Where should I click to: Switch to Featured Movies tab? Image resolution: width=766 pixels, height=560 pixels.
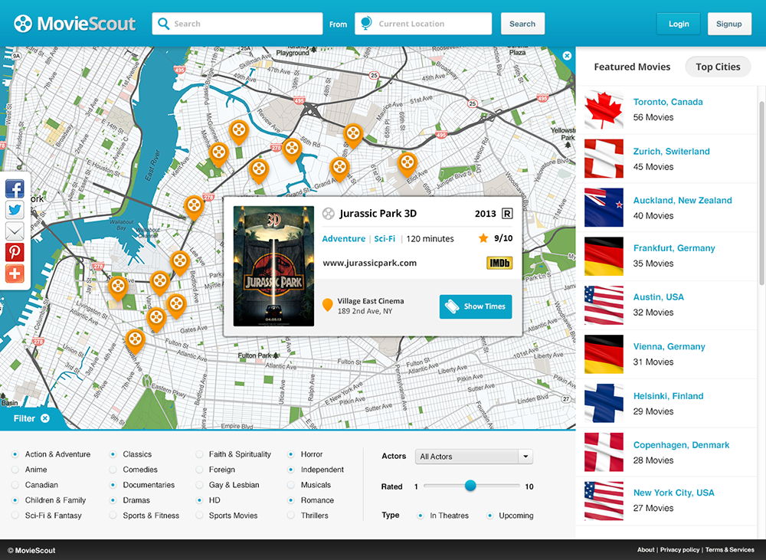632,67
